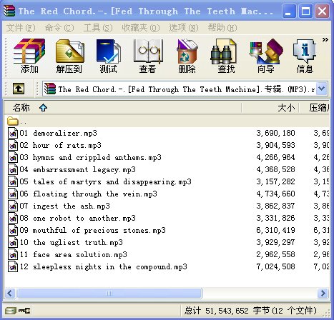Select '06 floating through the vein.mp3'
334x320 pixels.
pos(89,194)
